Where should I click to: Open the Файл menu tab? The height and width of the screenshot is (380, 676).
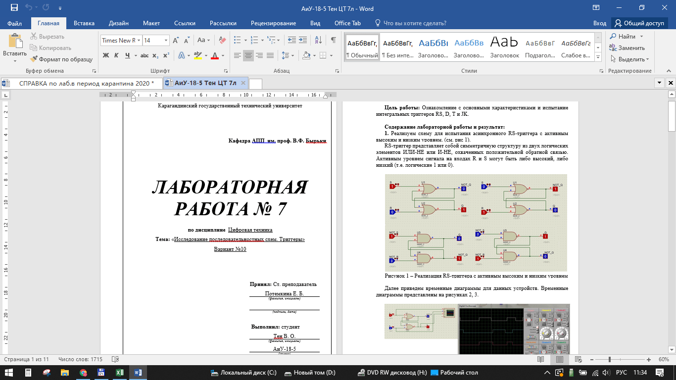[14, 23]
